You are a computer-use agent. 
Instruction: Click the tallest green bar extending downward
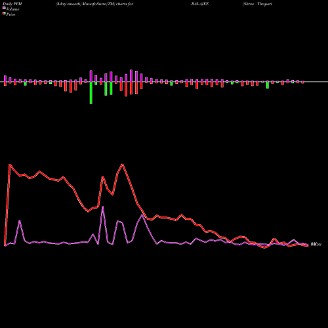[91, 92]
